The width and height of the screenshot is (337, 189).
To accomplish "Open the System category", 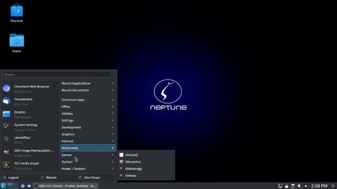I will tap(88, 162).
